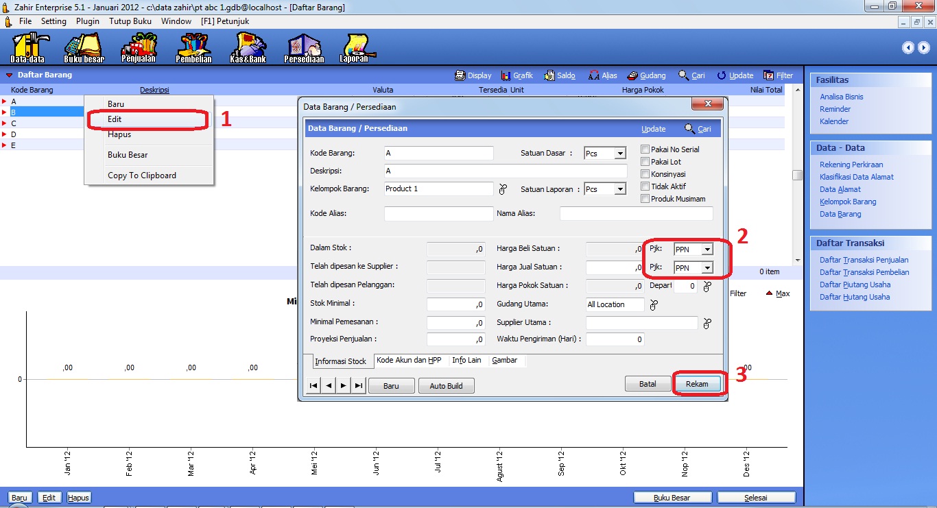Screen dimensions: 937x508
Task: Open the Kas & Bank module icon
Action: [248, 47]
